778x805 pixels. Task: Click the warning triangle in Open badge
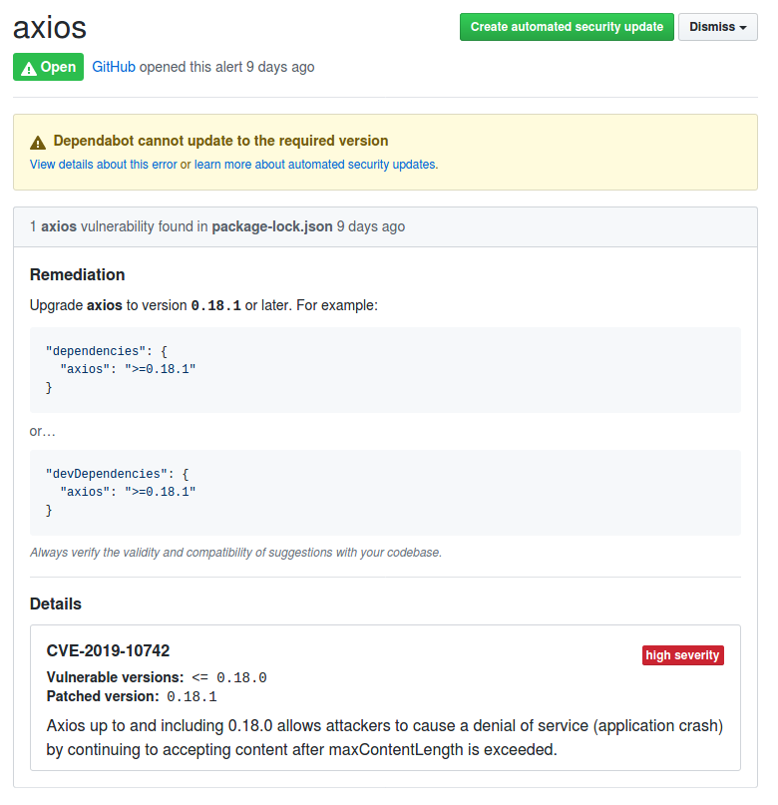29,68
